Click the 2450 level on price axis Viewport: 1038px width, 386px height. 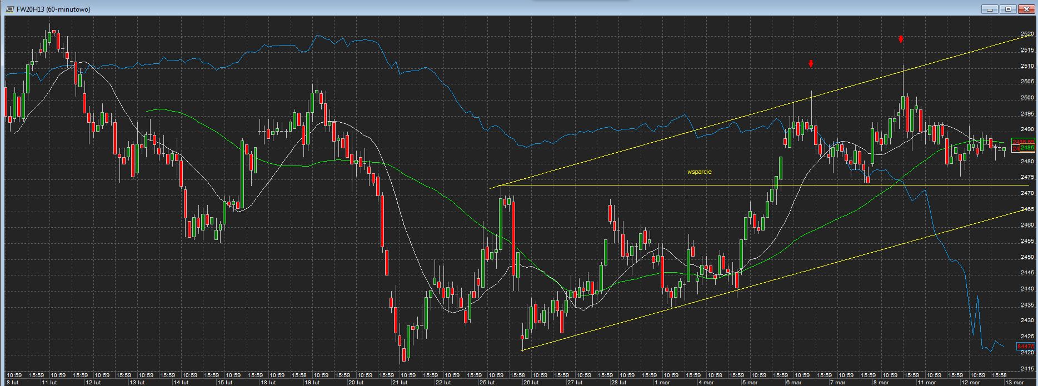(1027, 257)
